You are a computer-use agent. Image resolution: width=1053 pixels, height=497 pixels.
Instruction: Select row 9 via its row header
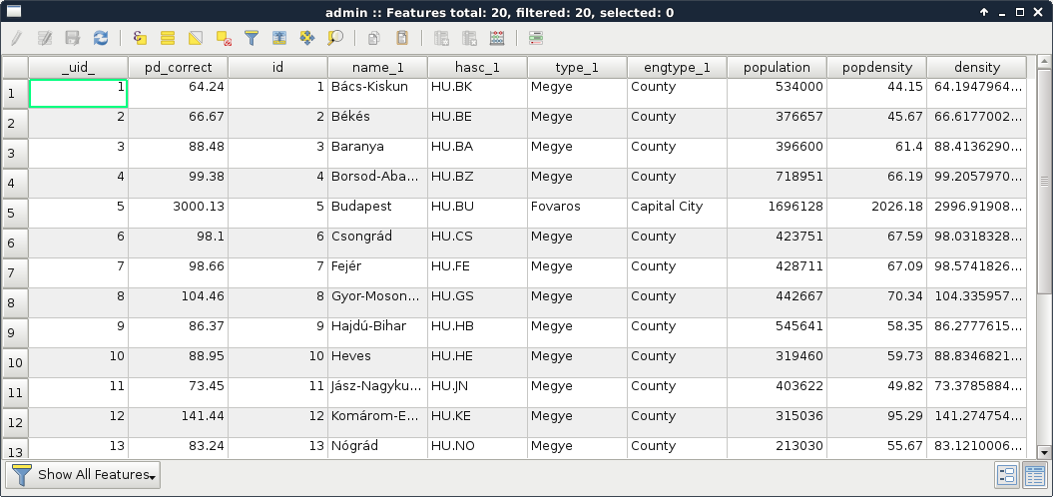pyautogui.click(x=15, y=332)
